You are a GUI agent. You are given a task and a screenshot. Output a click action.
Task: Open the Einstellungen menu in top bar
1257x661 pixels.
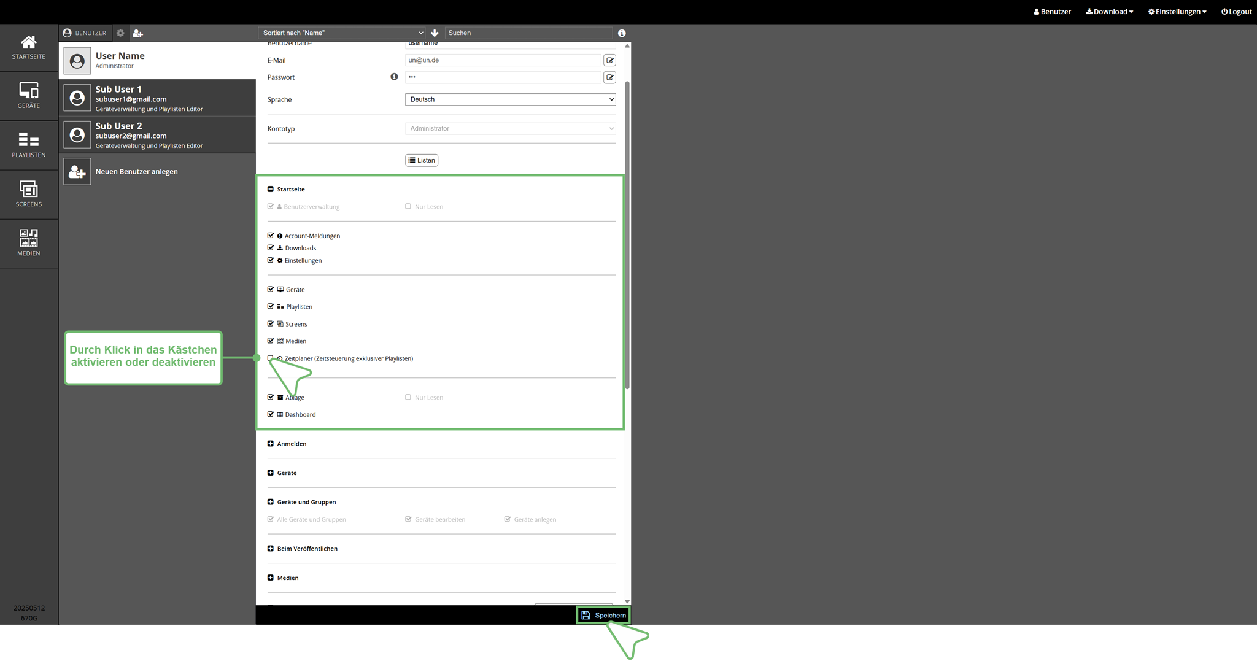point(1177,12)
